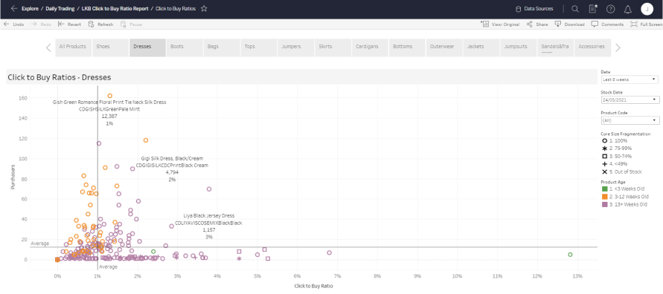Open the Date filter dropdown
The width and height of the screenshot is (663, 294).
pos(630,79)
